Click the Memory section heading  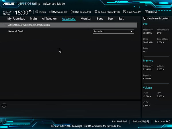[148, 60]
